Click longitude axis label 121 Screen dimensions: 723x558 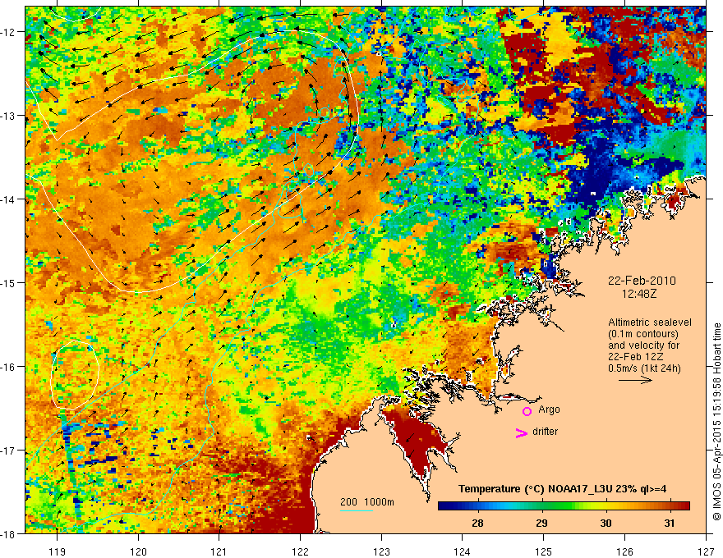click(x=219, y=551)
